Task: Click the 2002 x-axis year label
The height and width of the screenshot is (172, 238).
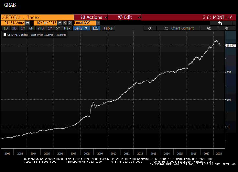Action: [7, 154]
